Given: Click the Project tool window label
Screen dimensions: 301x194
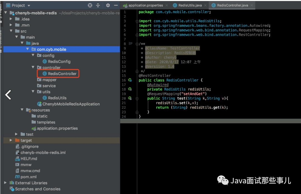Looking at the screenshot, I should 18,5.
